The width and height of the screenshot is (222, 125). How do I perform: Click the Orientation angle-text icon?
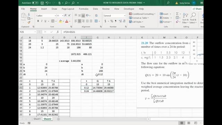click(87, 15)
